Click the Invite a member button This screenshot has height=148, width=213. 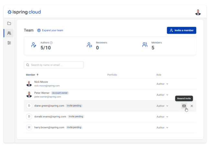(x=182, y=30)
